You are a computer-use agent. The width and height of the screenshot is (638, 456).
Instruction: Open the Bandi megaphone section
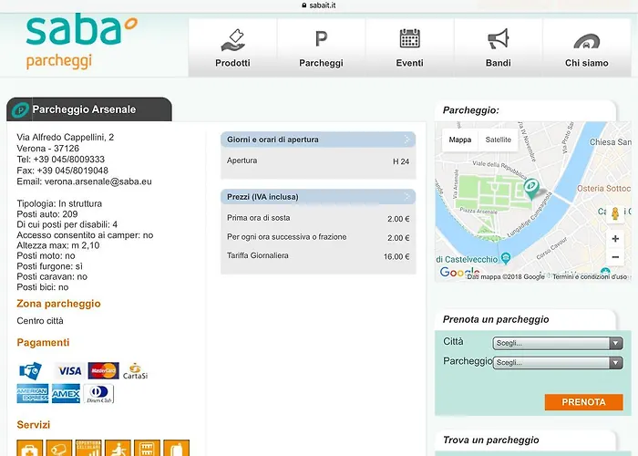pyautogui.click(x=498, y=48)
